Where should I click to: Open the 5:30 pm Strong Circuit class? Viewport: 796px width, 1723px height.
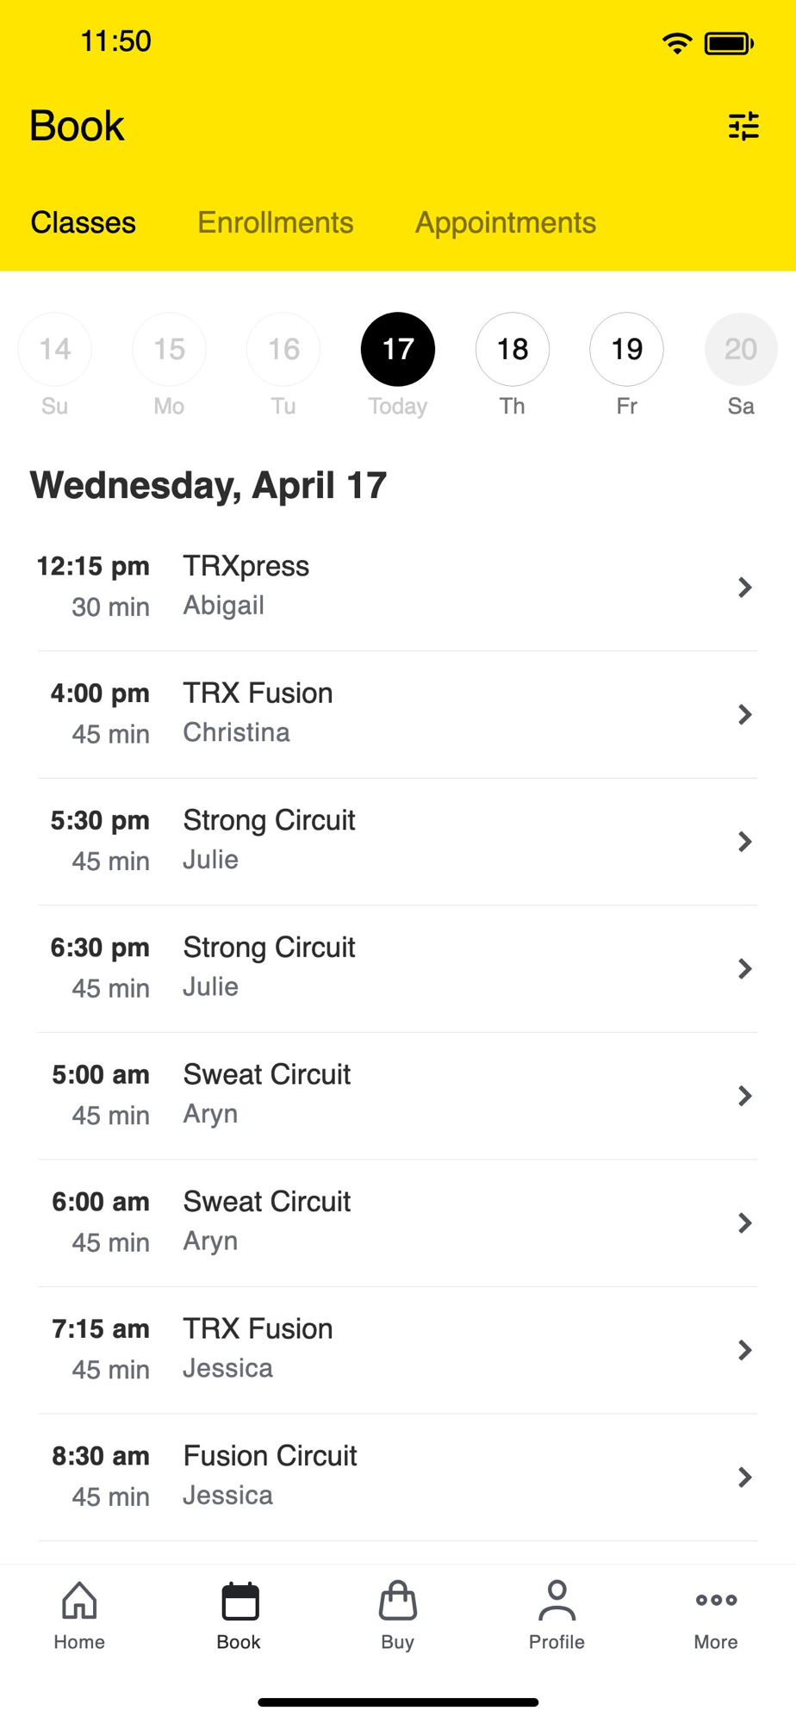396,841
